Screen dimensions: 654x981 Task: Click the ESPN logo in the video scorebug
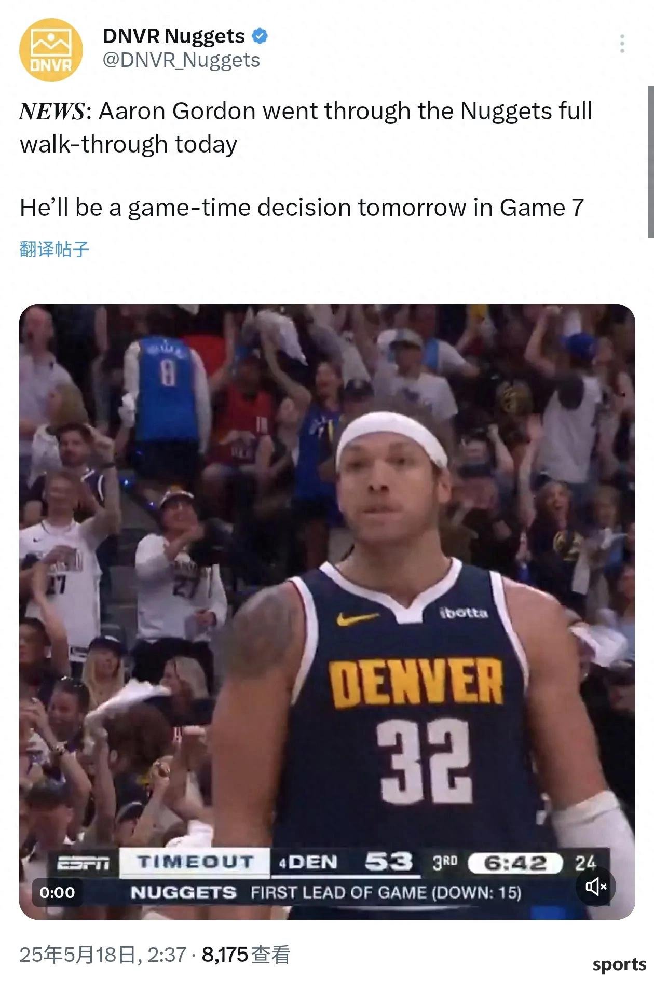[83, 863]
